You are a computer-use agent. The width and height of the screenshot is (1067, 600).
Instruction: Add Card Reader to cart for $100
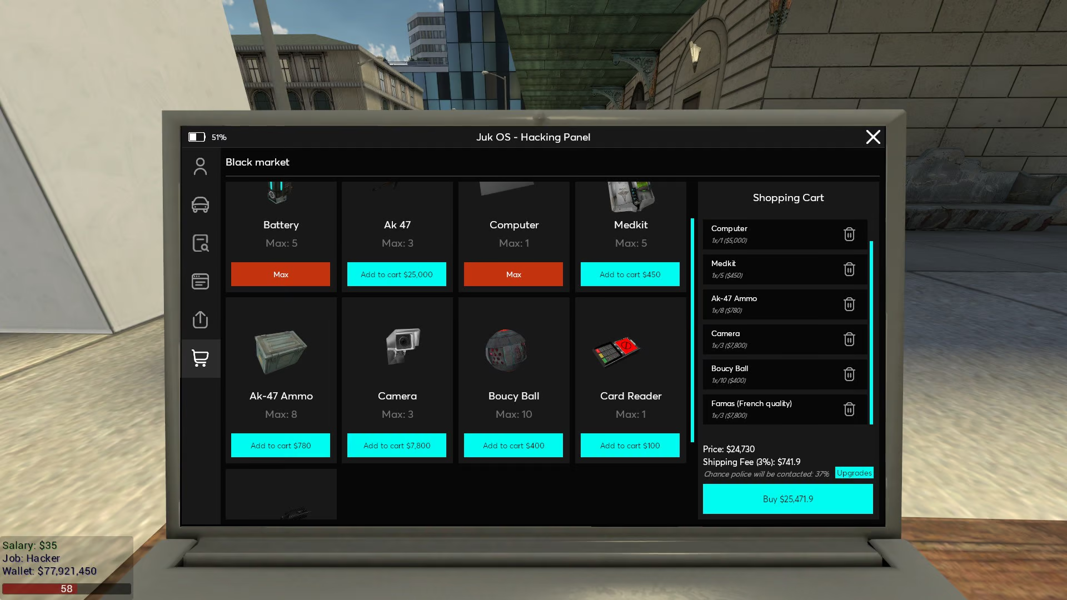[x=630, y=446]
